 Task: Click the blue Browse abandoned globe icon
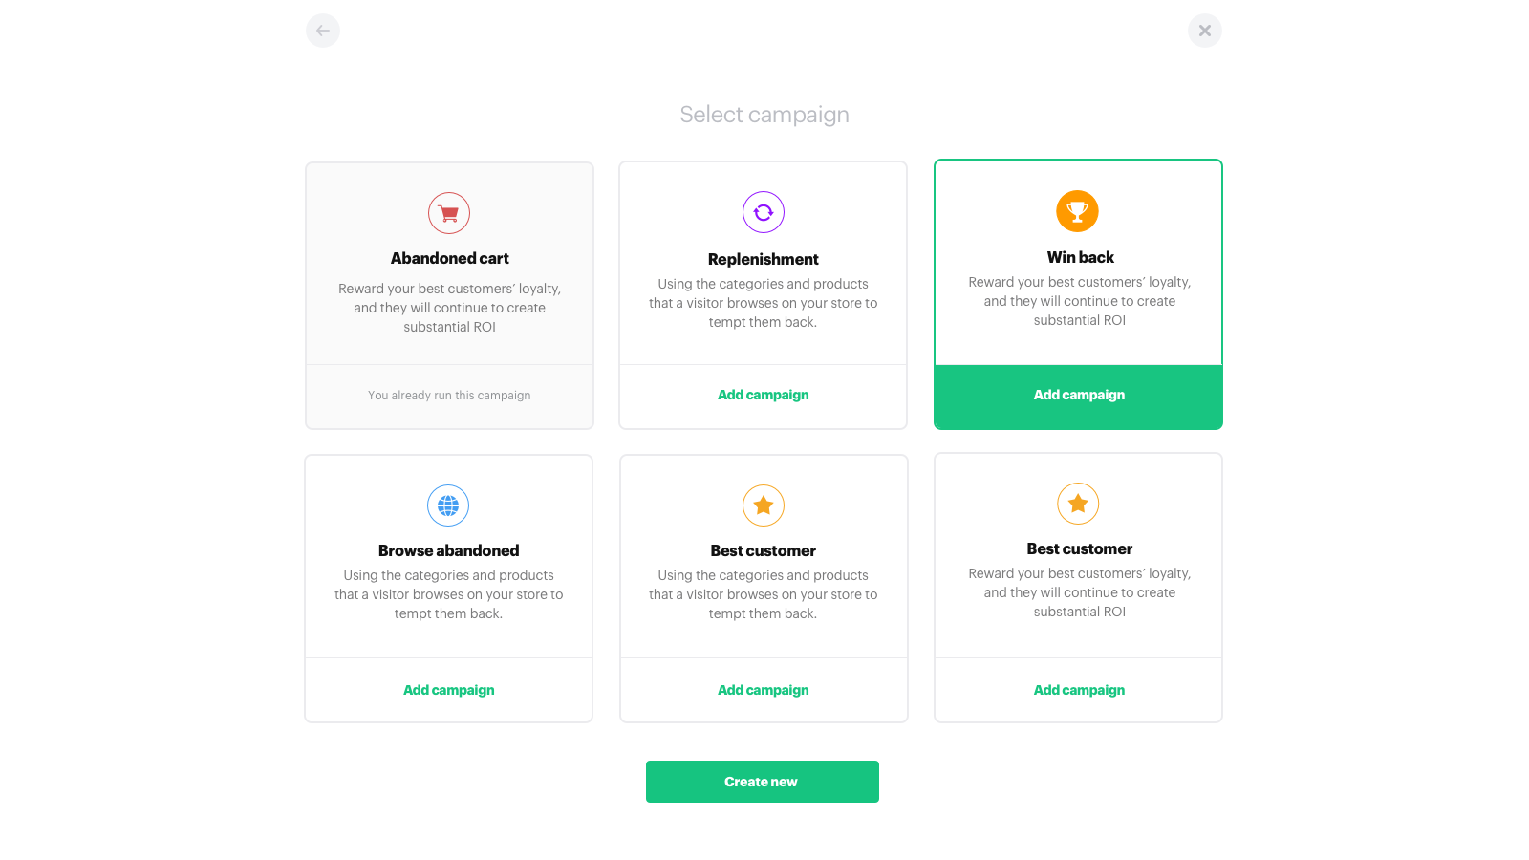pyautogui.click(x=448, y=505)
